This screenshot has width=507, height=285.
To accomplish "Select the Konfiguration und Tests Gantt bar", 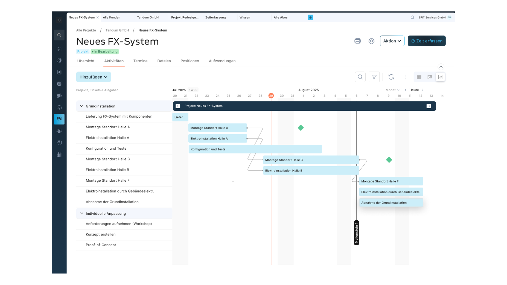I will tap(255, 149).
